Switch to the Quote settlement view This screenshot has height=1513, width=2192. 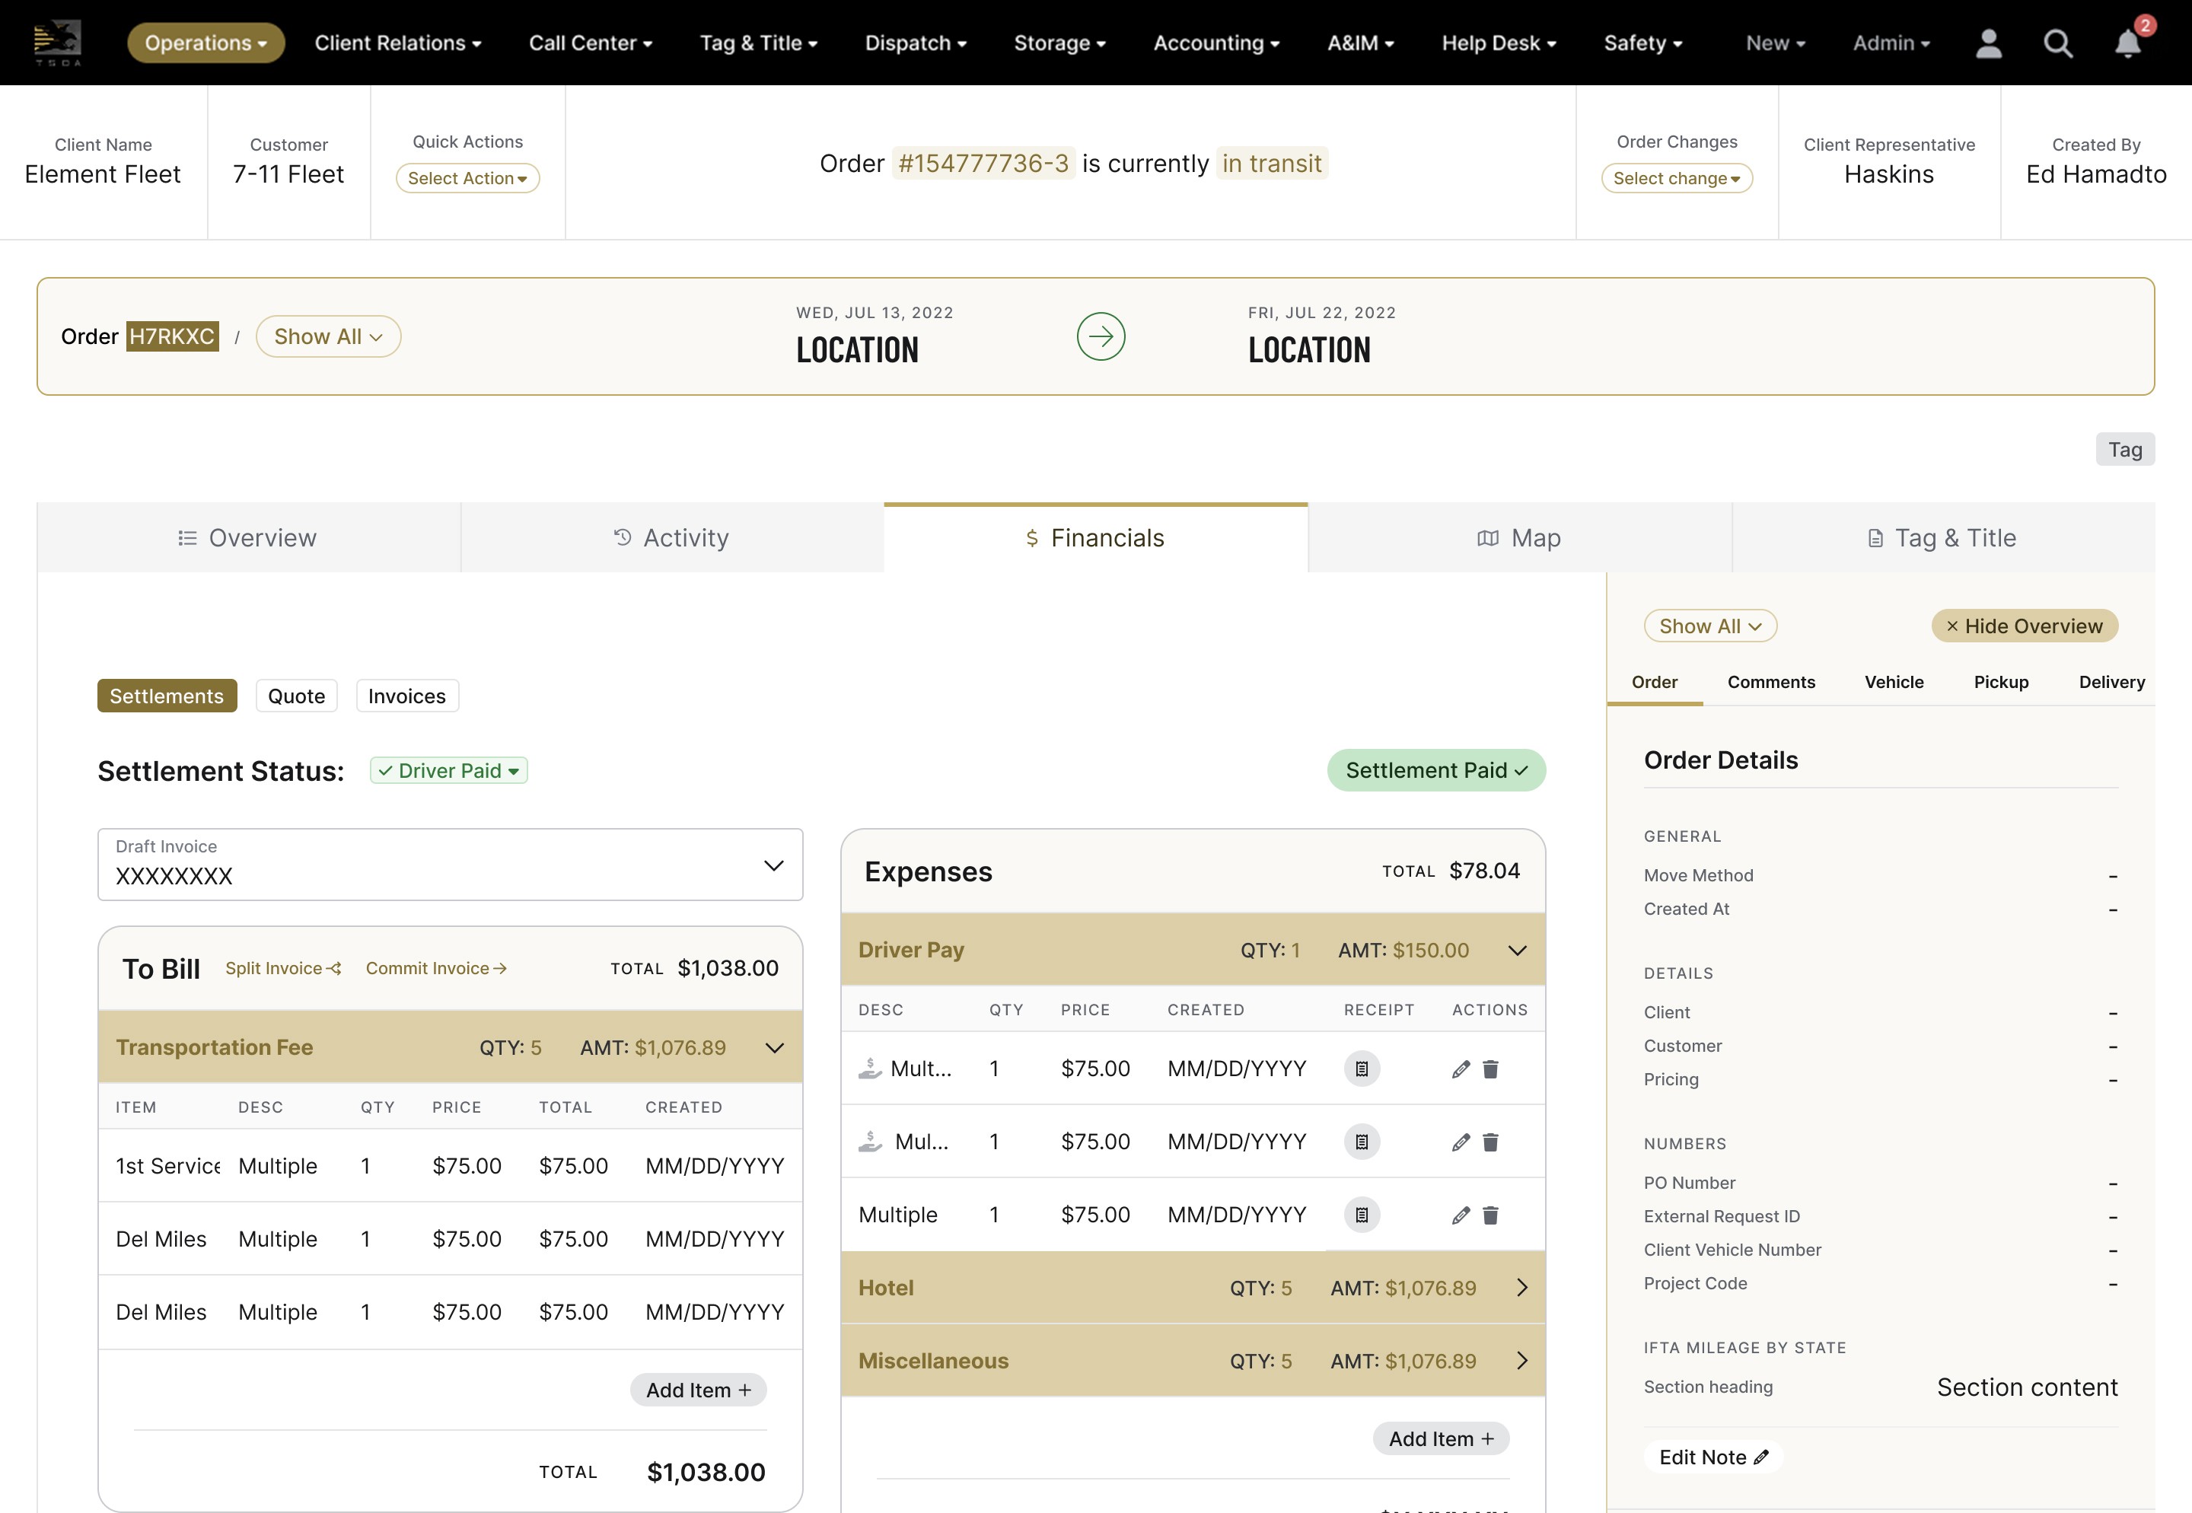(296, 695)
